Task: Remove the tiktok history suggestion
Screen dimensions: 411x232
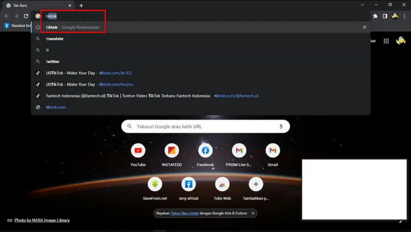Action: 364,27
